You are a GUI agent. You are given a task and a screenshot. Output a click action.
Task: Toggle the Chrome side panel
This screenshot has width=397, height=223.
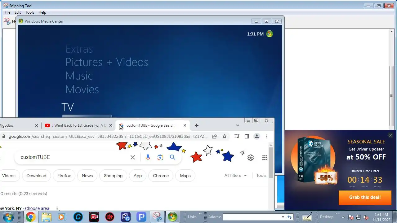click(x=247, y=136)
